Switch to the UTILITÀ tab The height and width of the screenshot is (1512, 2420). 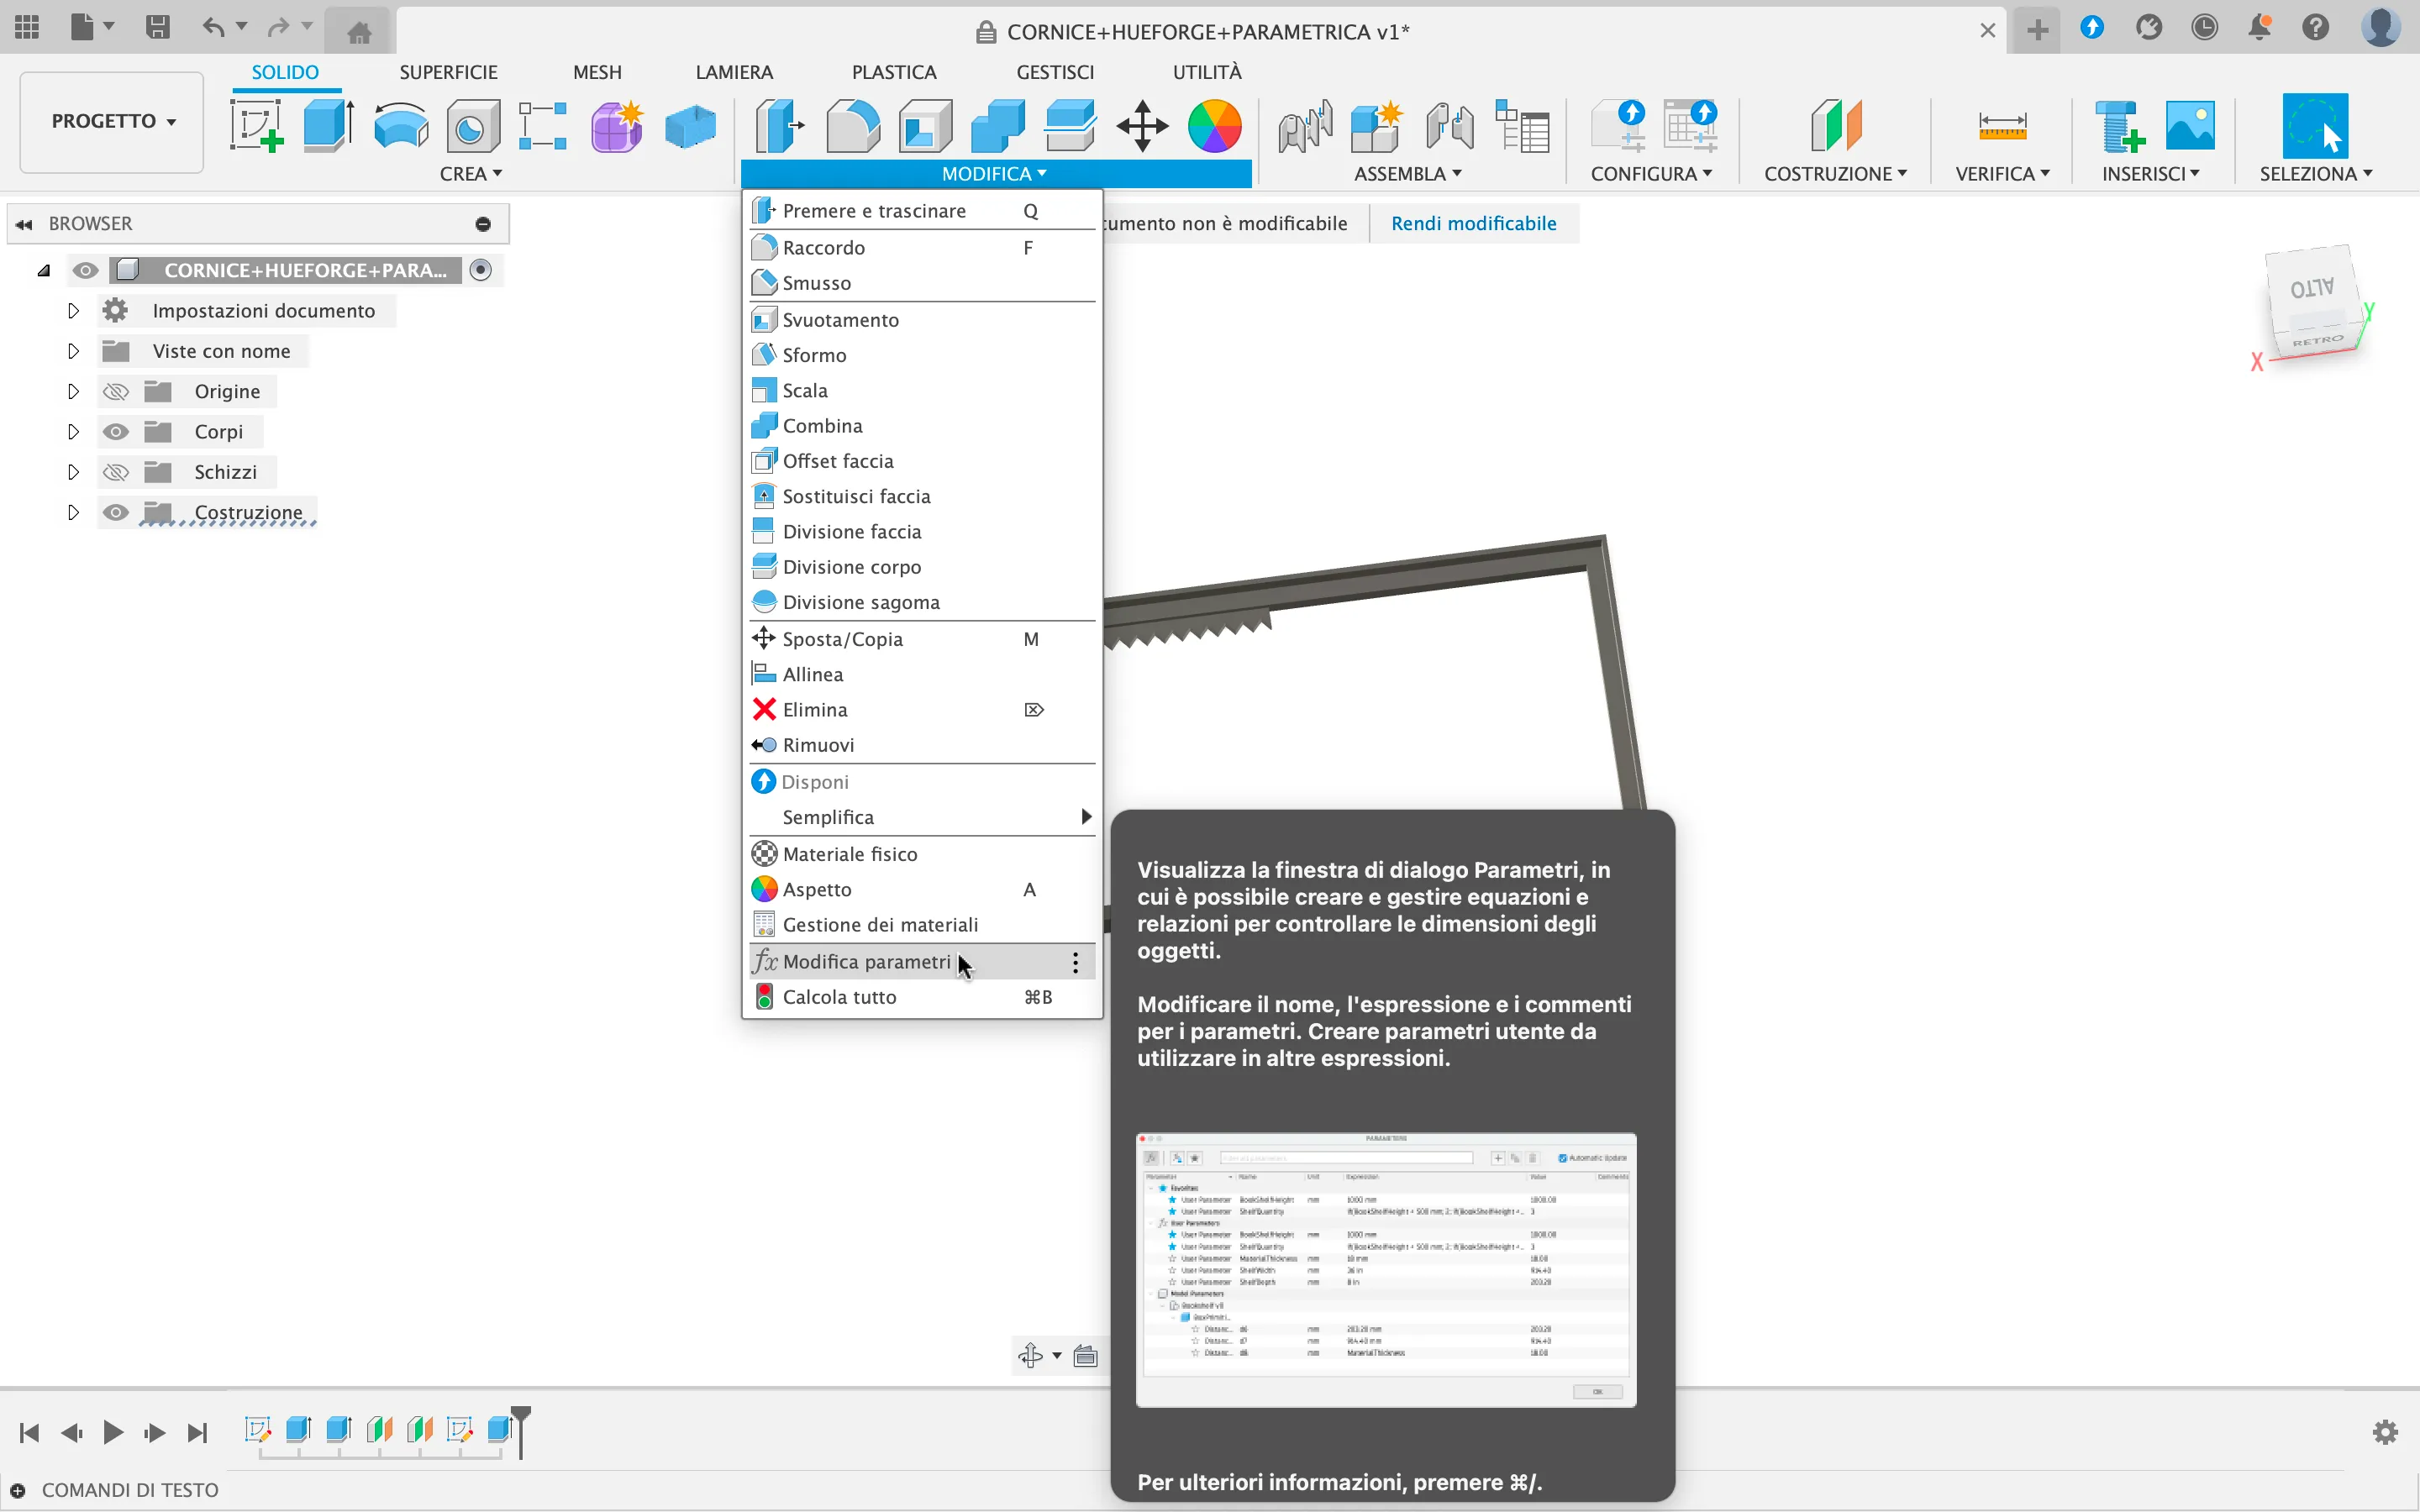point(1207,72)
